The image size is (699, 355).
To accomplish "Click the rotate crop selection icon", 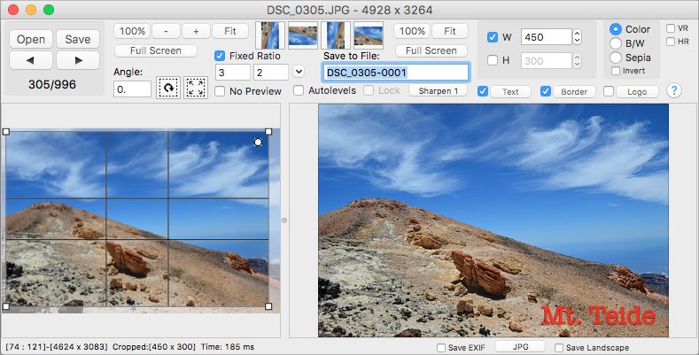I will point(168,88).
